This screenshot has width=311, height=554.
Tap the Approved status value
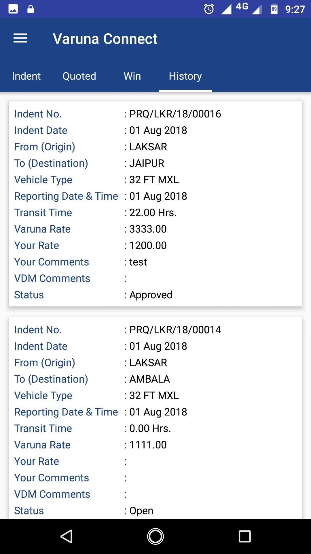[x=151, y=295]
